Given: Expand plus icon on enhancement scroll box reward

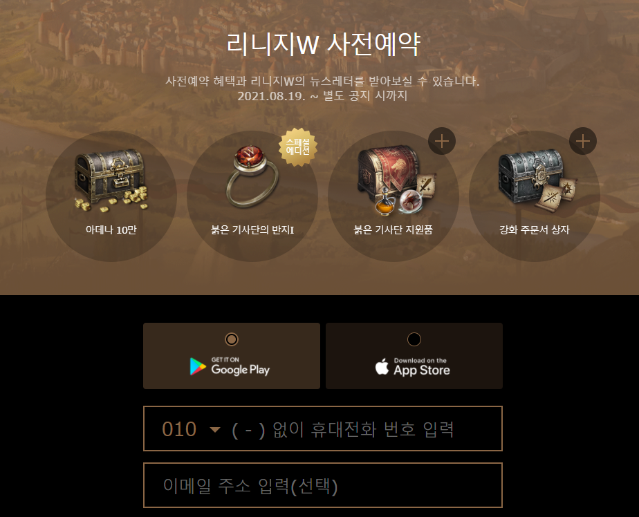Looking at the screenshot, I should [583, 141].
